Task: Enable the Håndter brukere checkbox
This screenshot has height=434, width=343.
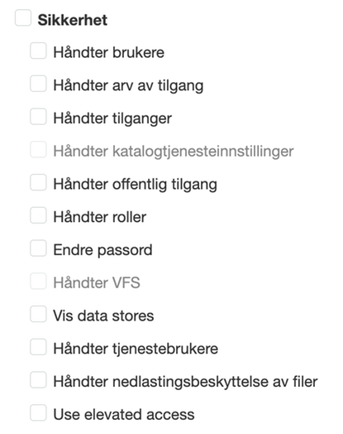Action: click(x=38, y=51)
